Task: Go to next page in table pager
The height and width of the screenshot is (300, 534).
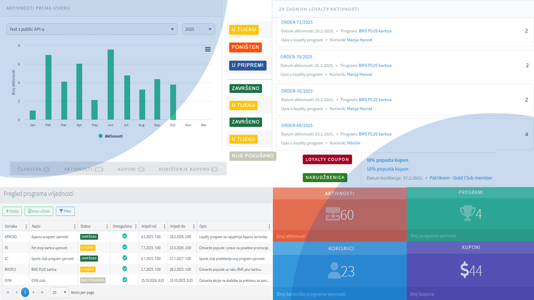Action: (x=34, y=292)
